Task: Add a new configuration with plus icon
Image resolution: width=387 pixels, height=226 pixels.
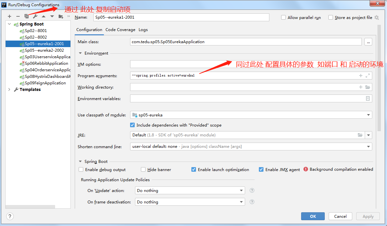Action: coord(10,16)
